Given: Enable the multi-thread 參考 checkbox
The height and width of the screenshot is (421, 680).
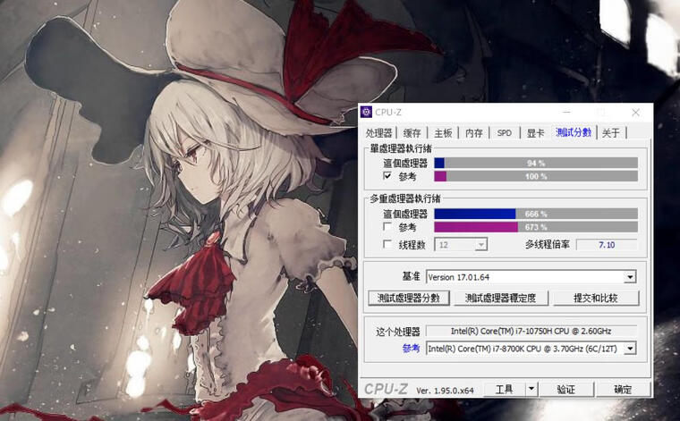Looking at the screenshot, I should pyautogui.click(x=387, y=226).
